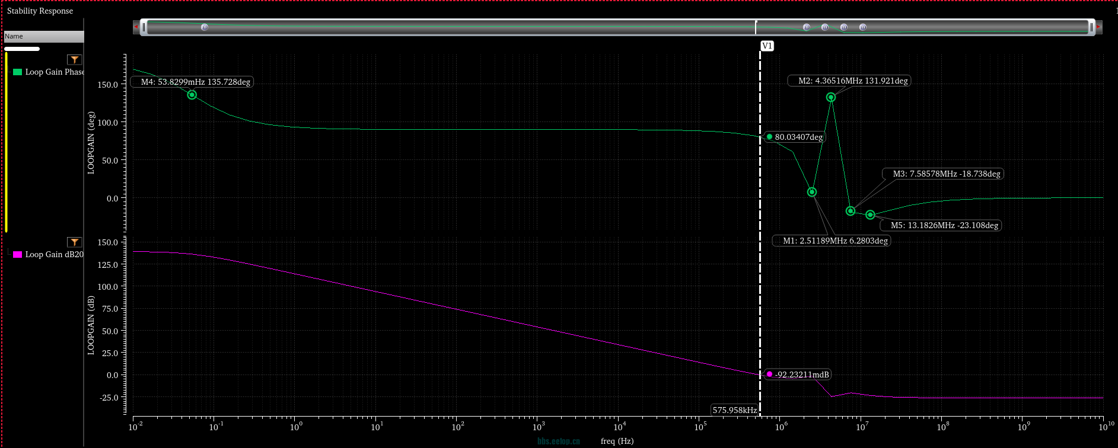Click the left arrow of the zoom bar

pyautogui.click(x=136, y=27)
